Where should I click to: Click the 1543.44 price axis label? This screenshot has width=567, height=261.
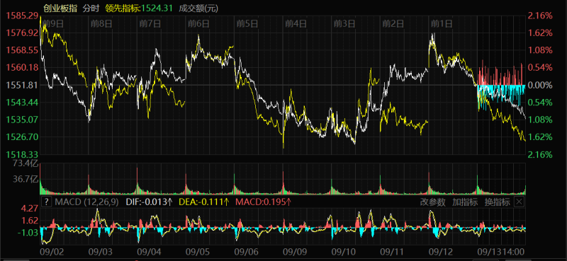point(22,103)
